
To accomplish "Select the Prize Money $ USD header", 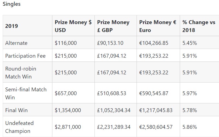I will click(x=73, y=26).
